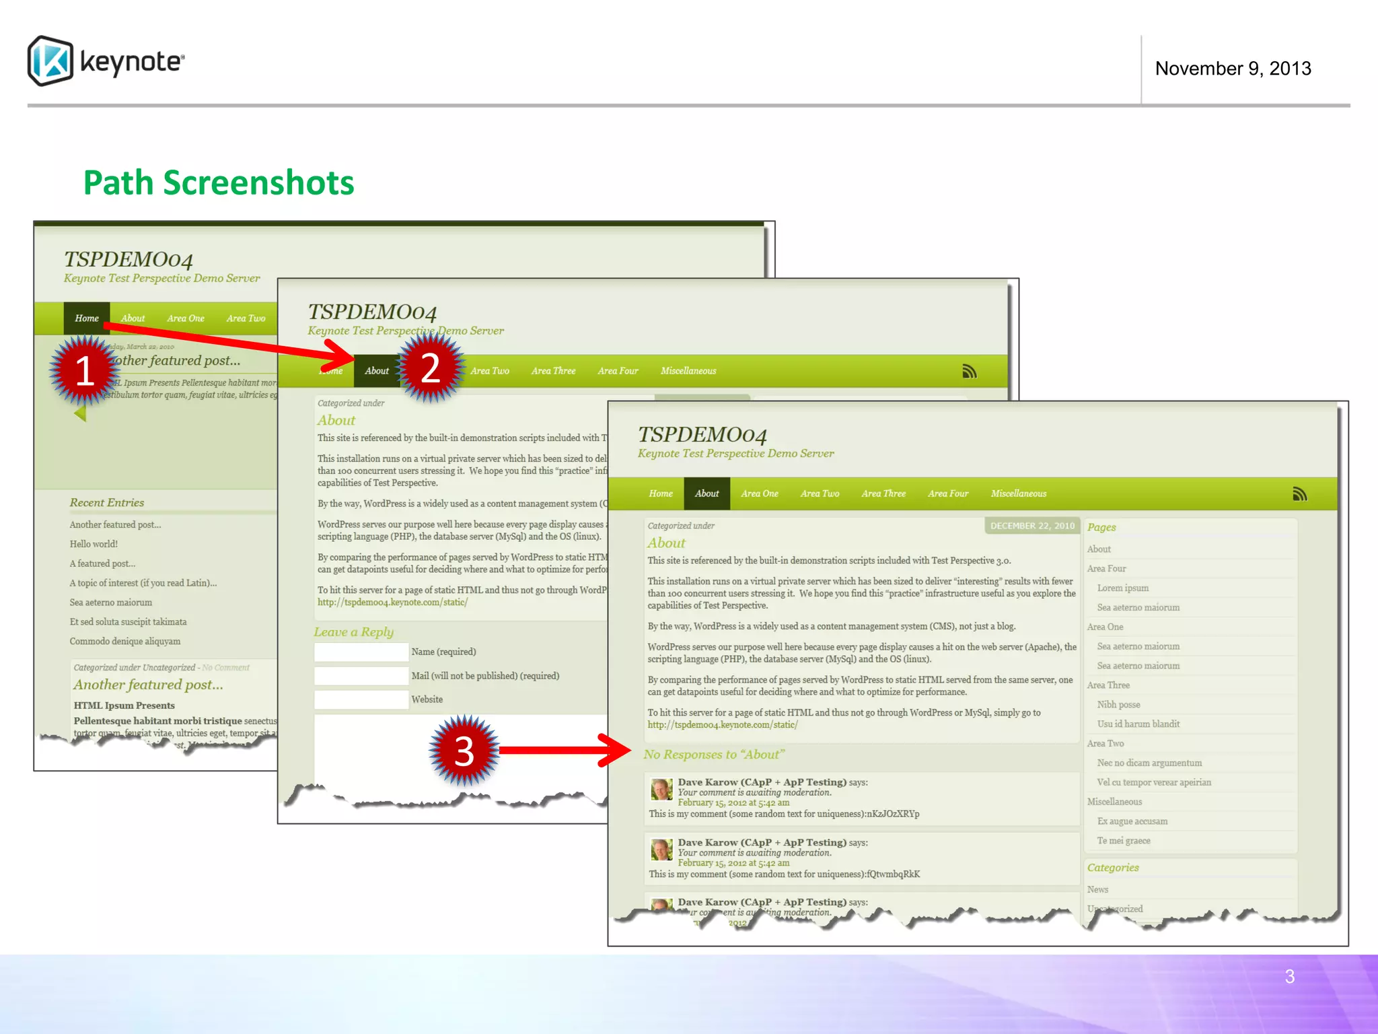Open 'About' heading link in middle screenshot

coord(336,420)
